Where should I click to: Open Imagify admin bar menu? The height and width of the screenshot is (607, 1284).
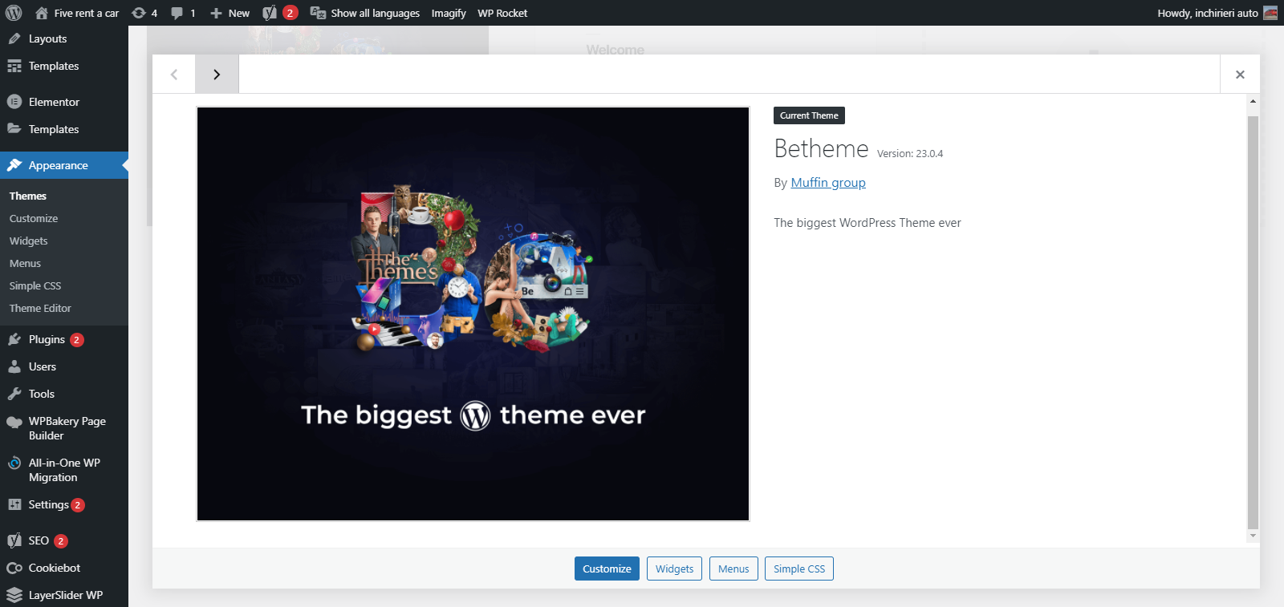tap(449, 13)
